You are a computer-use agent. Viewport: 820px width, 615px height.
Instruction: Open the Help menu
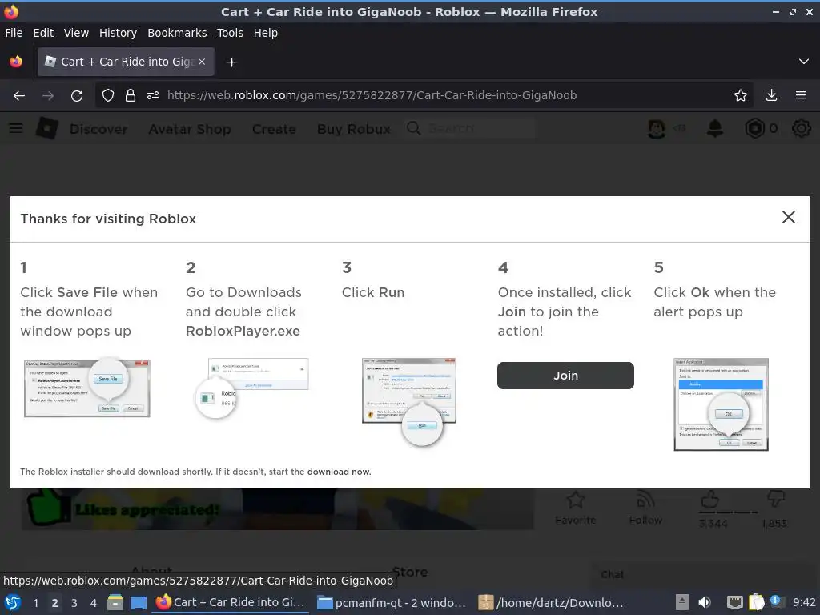[x=266, y=33]
